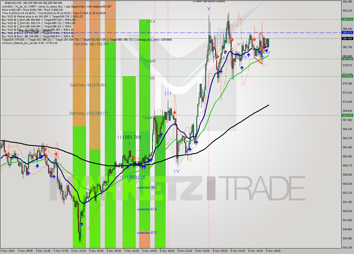
Task: Click the current price tag 584.491
Action: click(347, 39)
